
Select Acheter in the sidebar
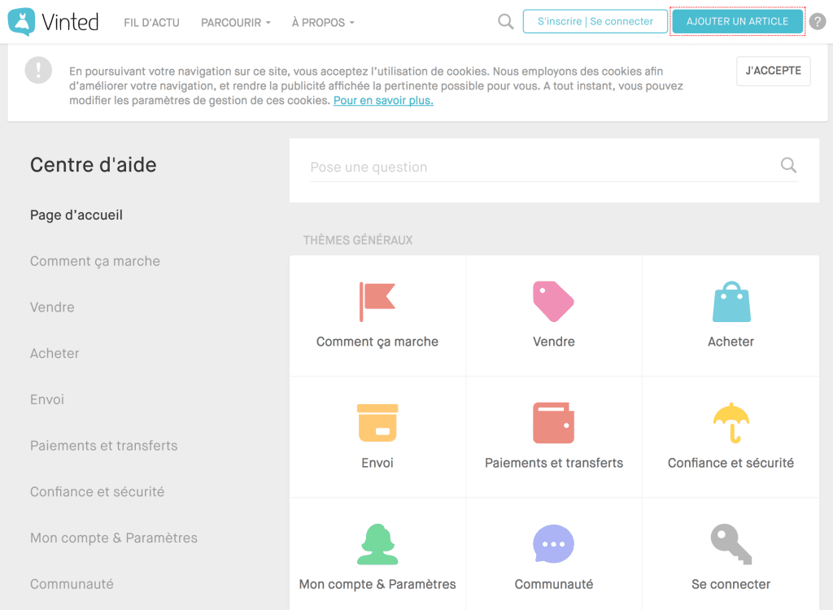[55, 353]
